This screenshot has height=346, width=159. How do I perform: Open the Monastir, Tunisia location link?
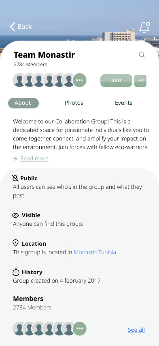(x=95, y=252)
